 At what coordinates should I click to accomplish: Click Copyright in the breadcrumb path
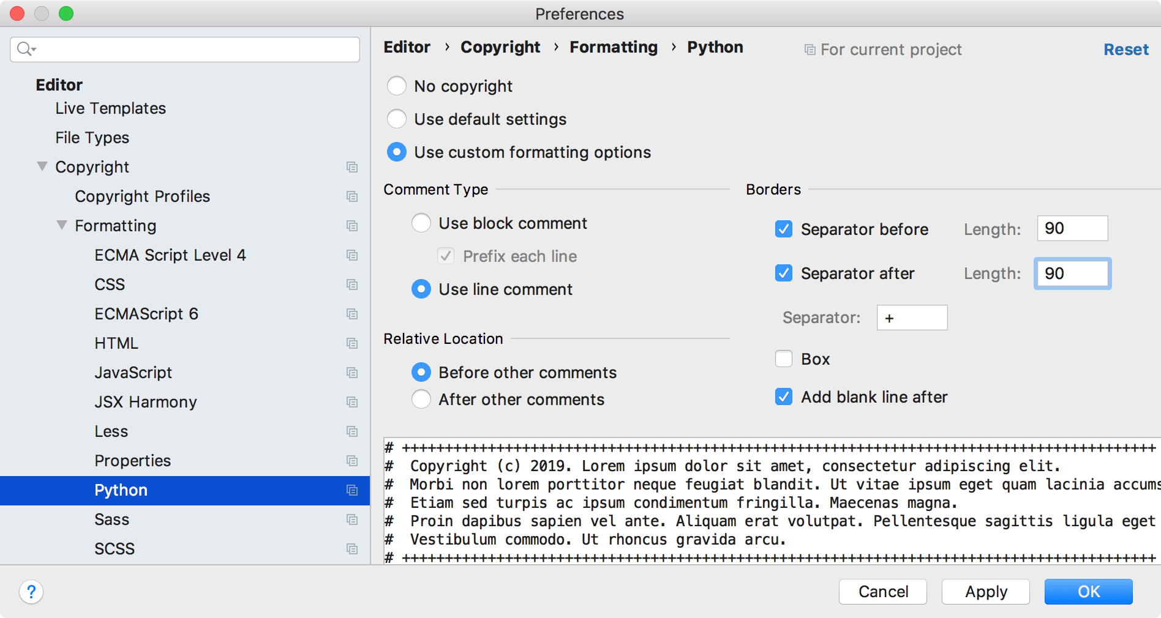tap(500, 47)
